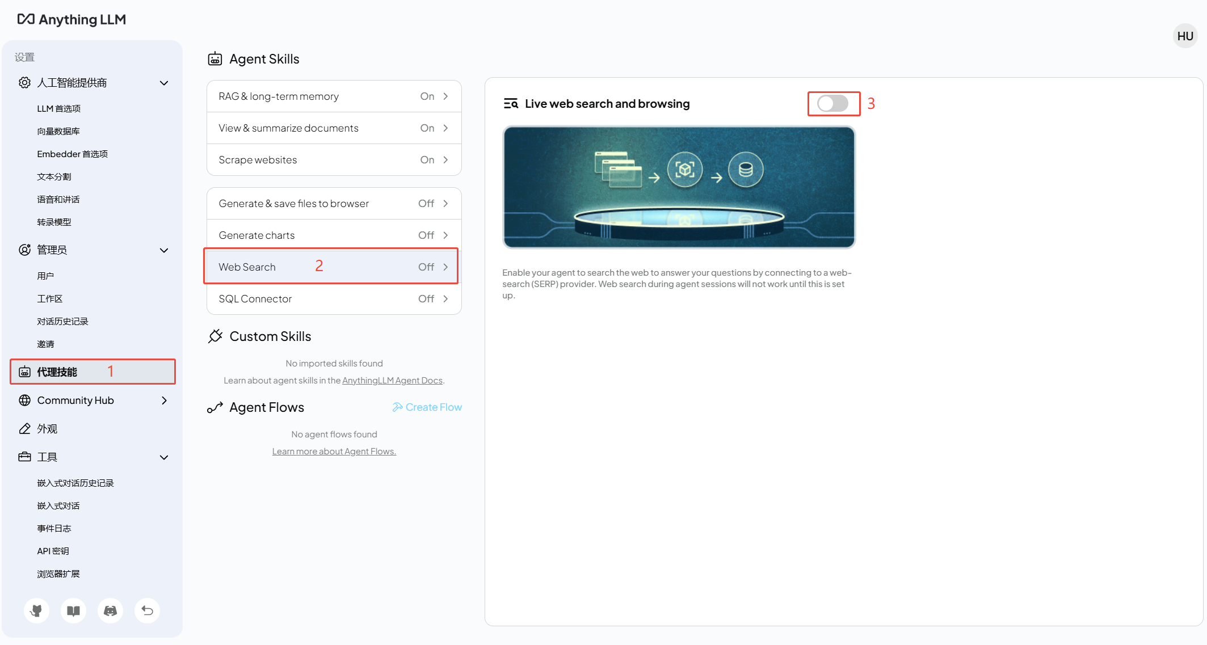Viewport: 1207px width, 645px height.
Task: Click the Anything LLM logo
Action: point(72,19)
